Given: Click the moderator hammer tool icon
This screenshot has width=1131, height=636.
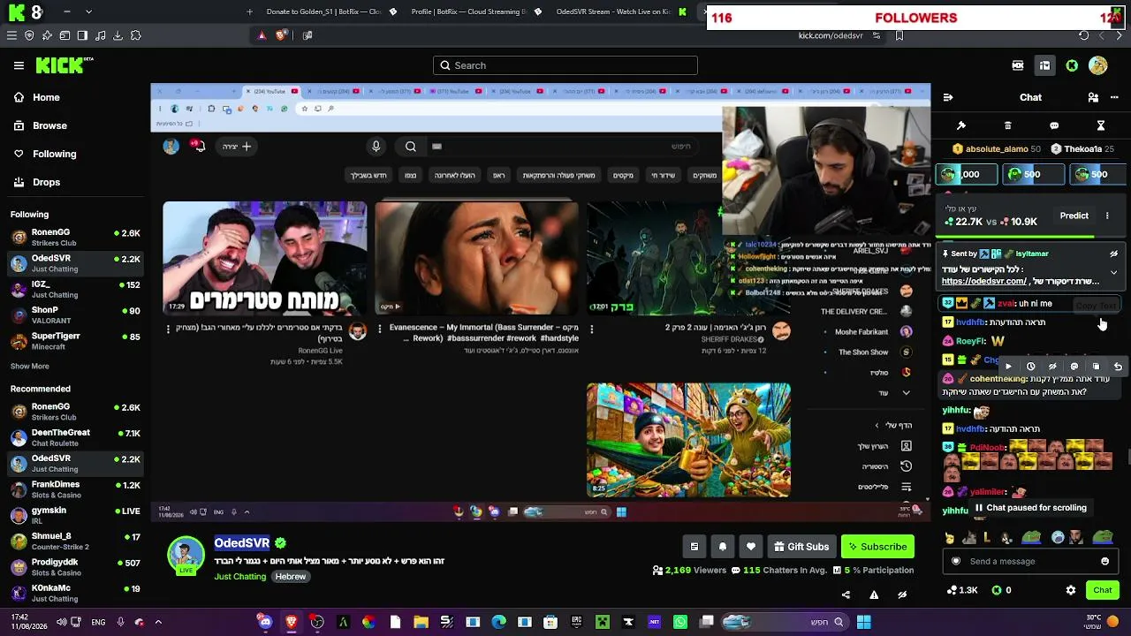Looking at the screenshot, I should [x=961, y=125].
